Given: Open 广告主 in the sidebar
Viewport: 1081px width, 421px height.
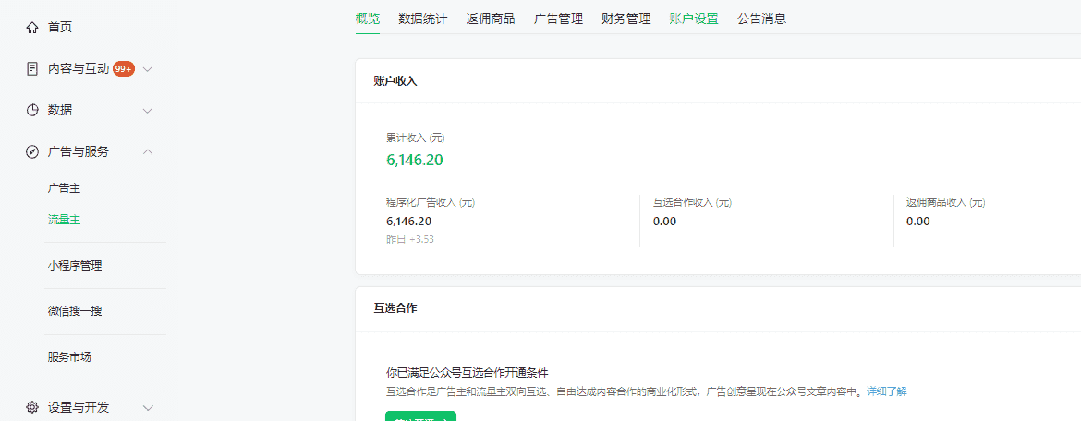Looking at the screenshot, I should 64,188.
